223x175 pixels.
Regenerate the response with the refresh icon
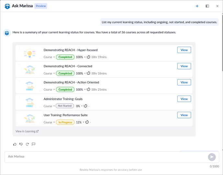click(x=27, y=144)
